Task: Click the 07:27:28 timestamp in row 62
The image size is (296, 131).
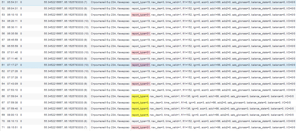Action: click(13, 71)
